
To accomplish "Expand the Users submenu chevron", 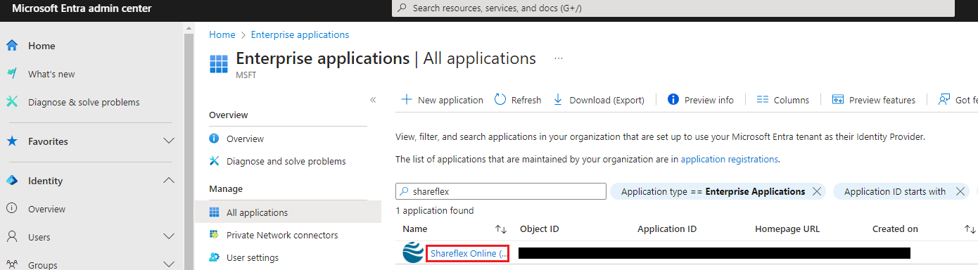I will 169,237.
